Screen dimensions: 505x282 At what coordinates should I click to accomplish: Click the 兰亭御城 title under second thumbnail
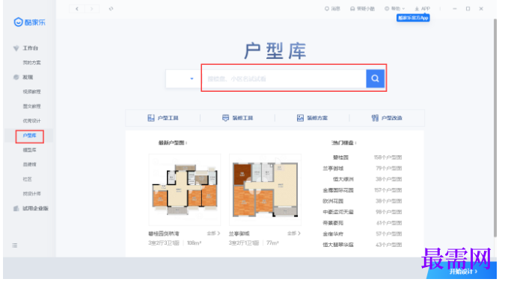239,234
